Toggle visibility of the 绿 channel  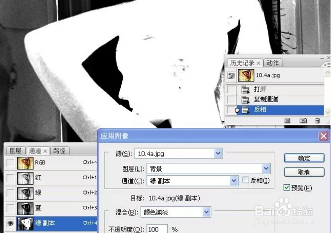10,193
